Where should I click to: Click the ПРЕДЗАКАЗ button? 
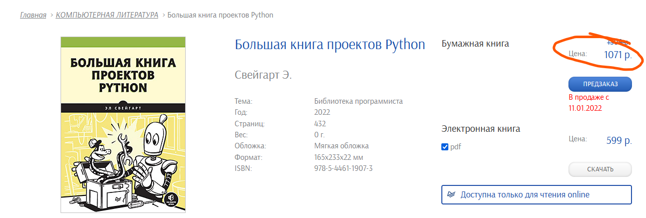(x=600, y=84)
